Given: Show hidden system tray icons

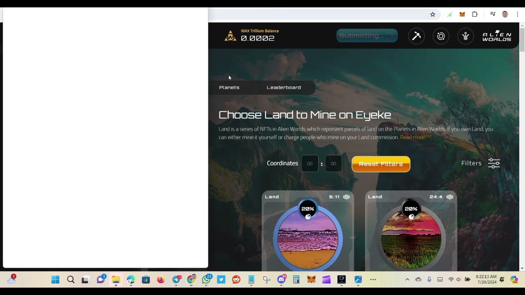Looking at the screenshot, I should click(x=407, y=279).
